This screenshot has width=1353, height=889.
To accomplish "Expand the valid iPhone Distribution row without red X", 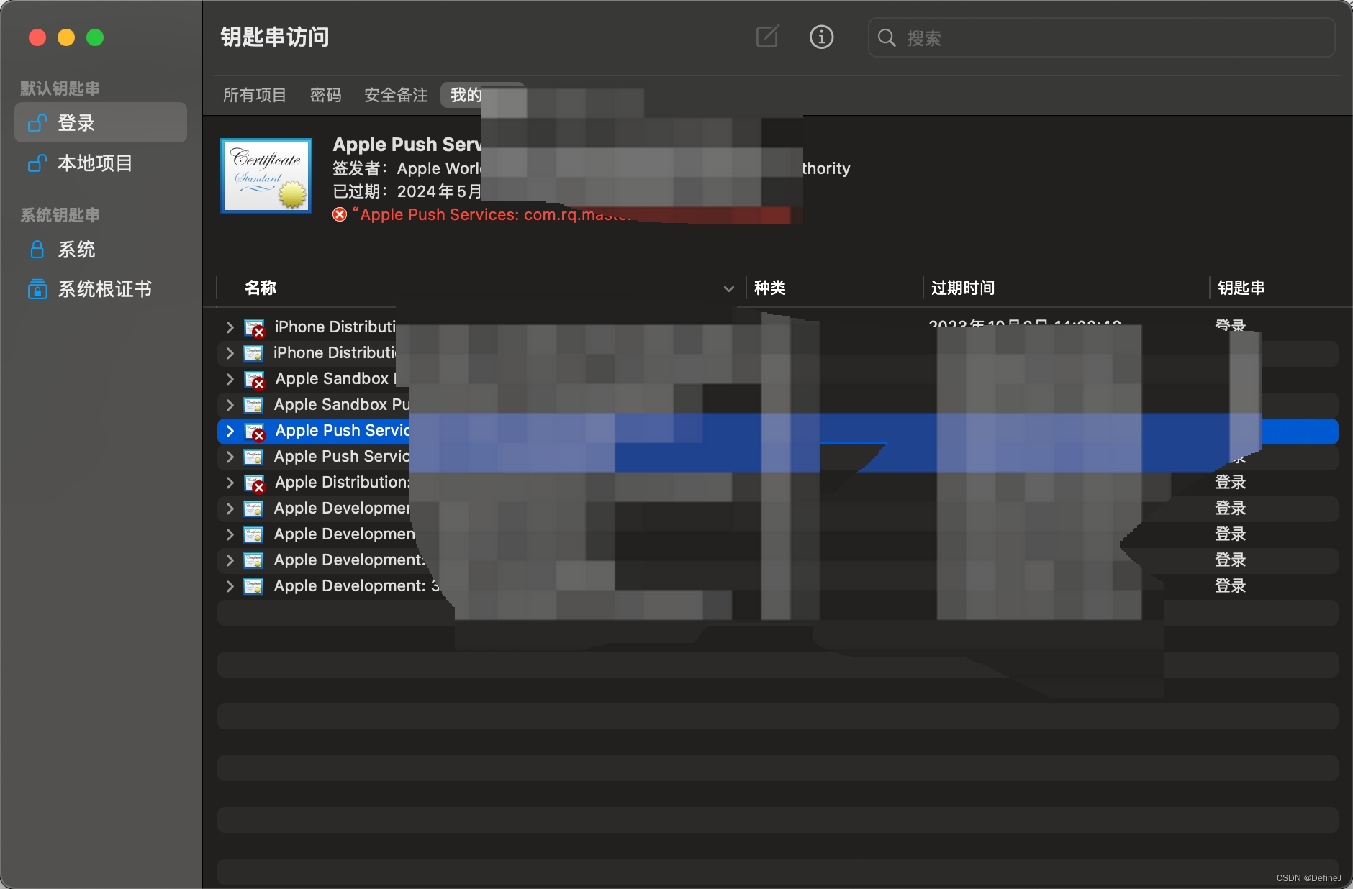I will (230, 353).
